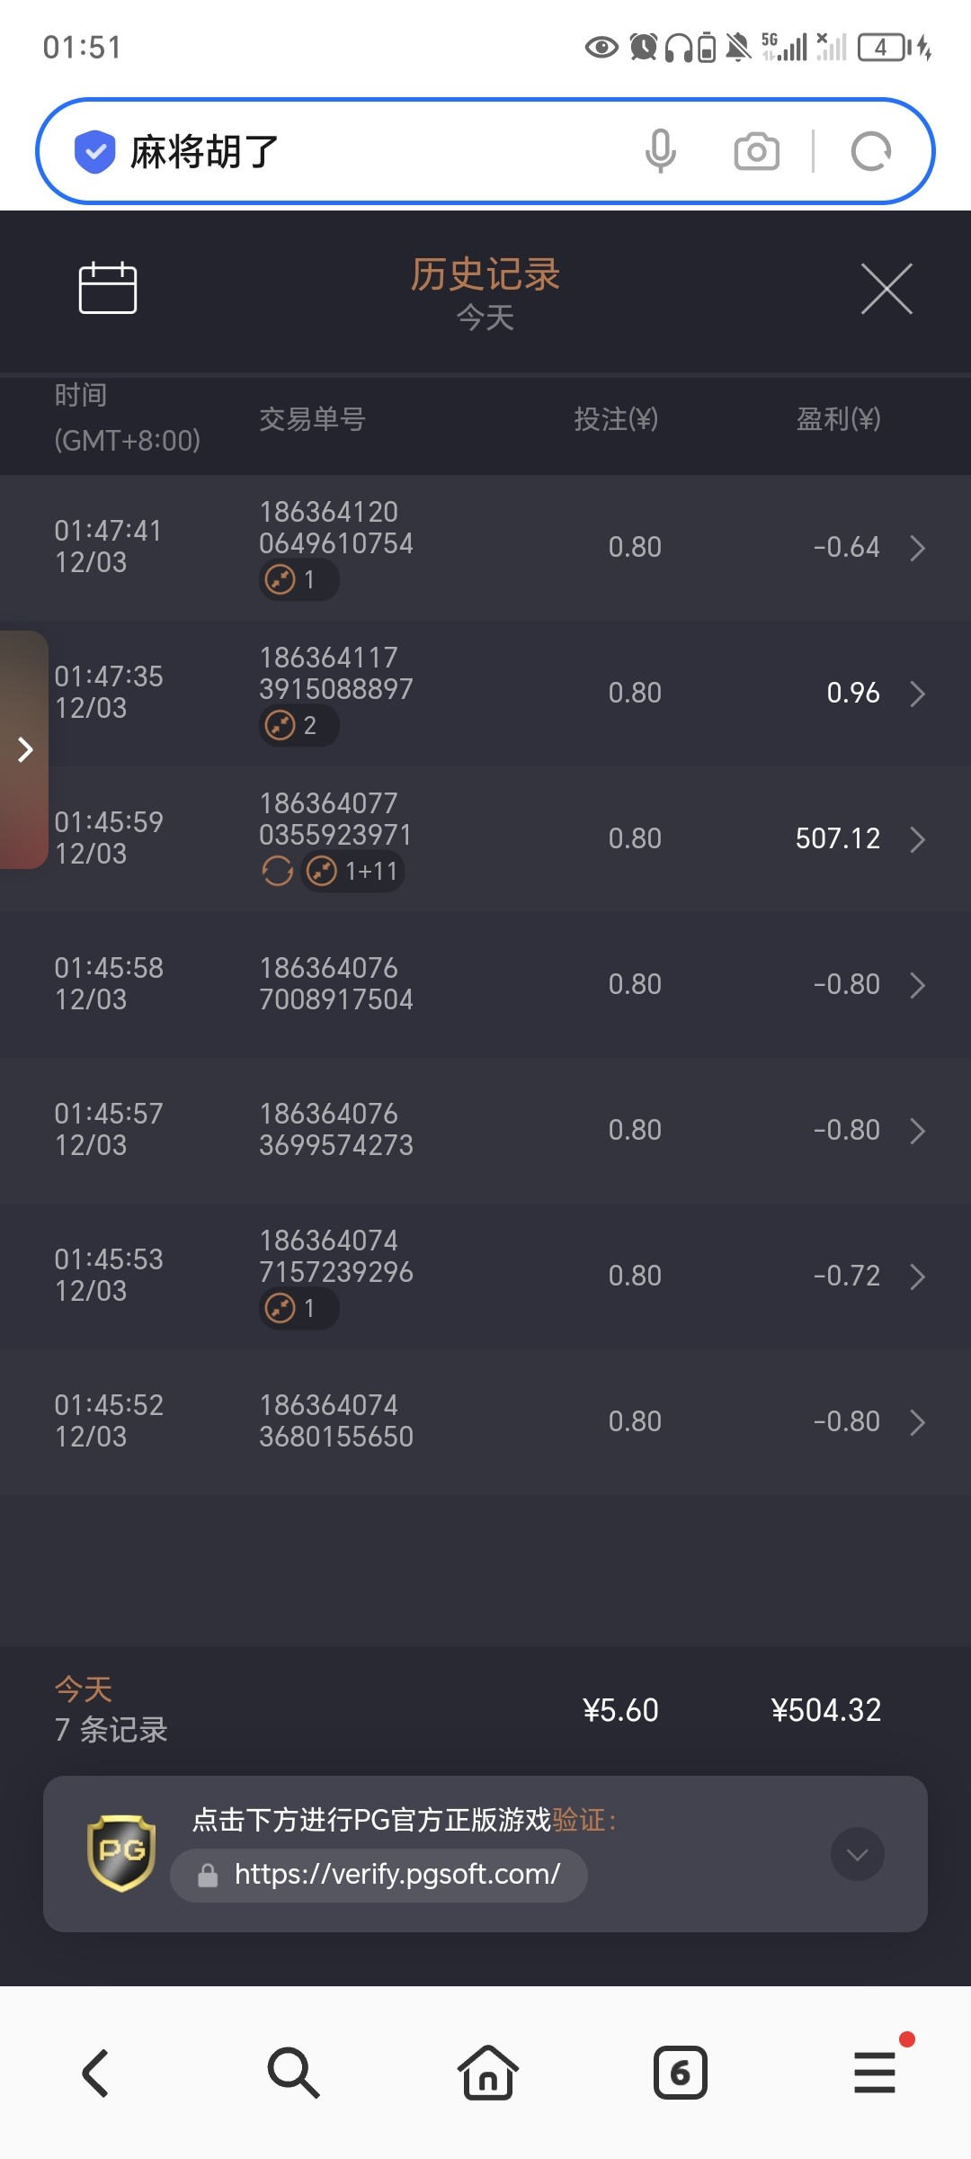971x2159 pixels.
Task: Tap the browser search icon
Action: [292, 2073]
